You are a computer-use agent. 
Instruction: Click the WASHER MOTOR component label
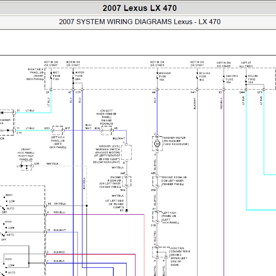click(x=176, y=141)
